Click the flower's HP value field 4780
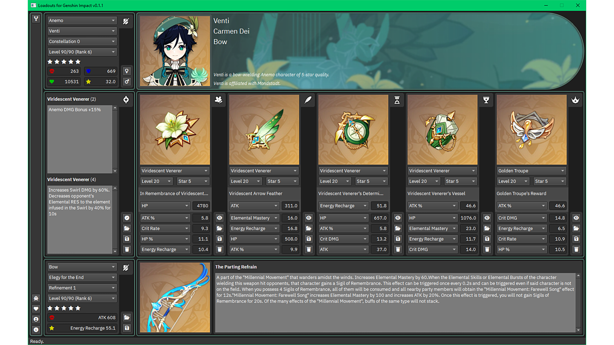The image size is (614, 345). point(201,206)
